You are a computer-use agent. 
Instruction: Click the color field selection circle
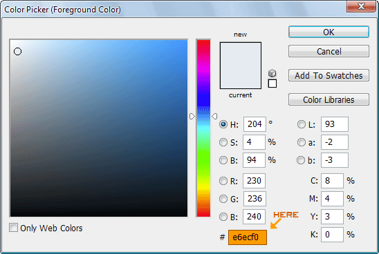(x=17, y=51)
